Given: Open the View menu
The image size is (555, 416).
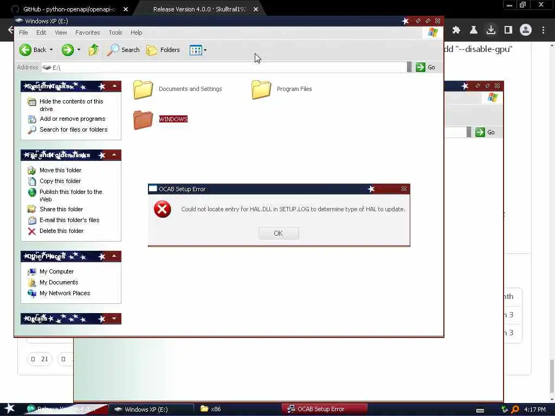Looking at the screenshot, I should (61, 32).
